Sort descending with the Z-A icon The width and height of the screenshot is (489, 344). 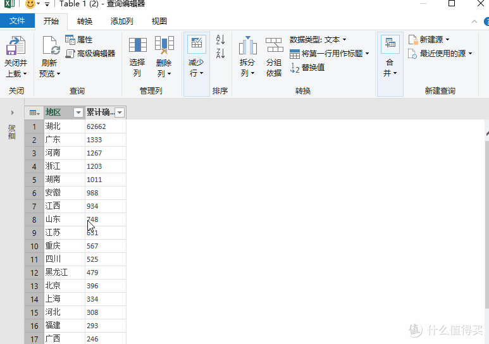(220, 54)
